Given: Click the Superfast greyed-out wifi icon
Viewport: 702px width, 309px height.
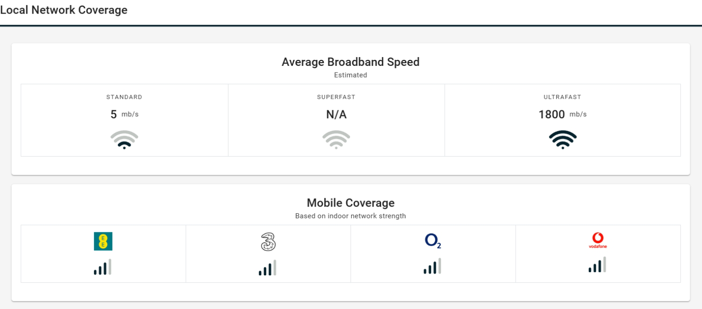Looking at the screenshot, I should (336, 140).
